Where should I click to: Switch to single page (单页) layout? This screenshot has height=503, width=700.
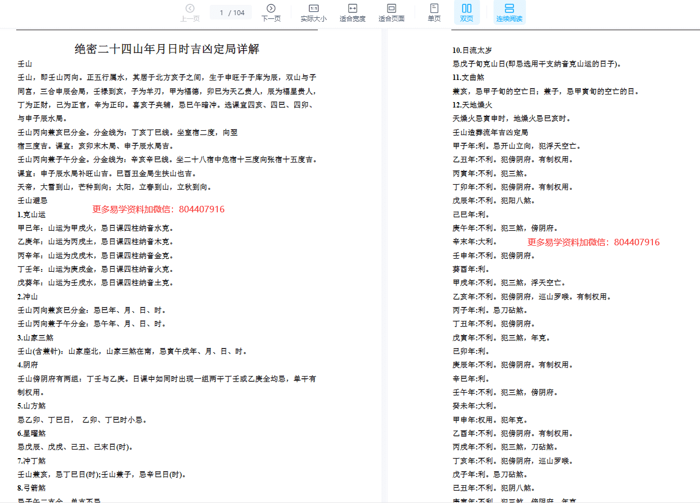tap(434, 12)
